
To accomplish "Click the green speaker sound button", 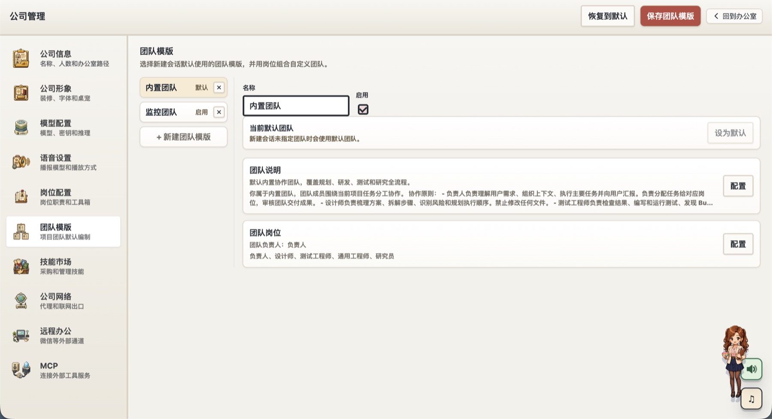I will [x=751, y=369].
